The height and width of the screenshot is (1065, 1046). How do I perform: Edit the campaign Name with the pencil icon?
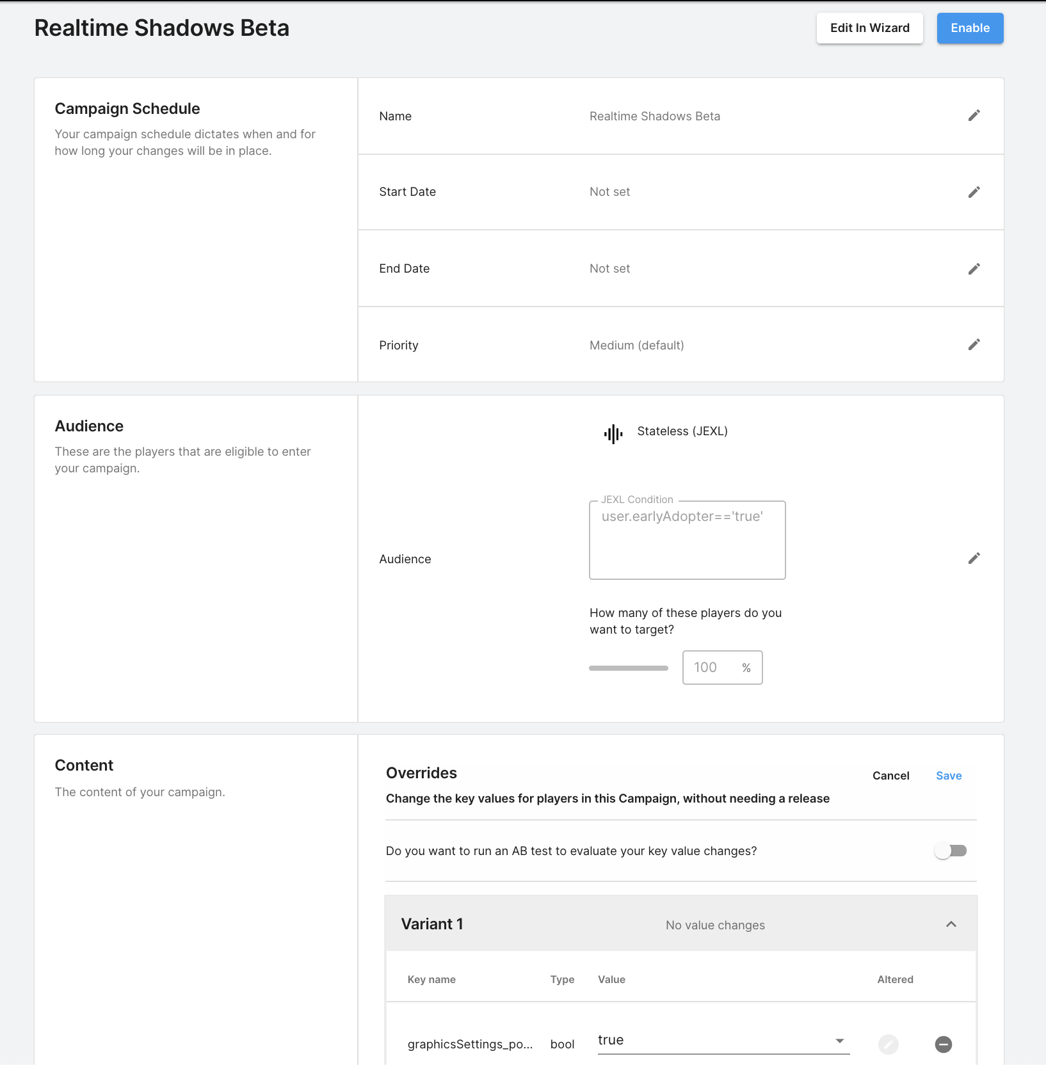click(974, 116)
